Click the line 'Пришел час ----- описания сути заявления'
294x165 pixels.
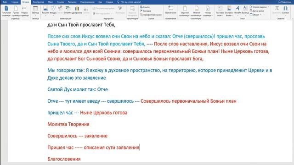click(93, 148)
